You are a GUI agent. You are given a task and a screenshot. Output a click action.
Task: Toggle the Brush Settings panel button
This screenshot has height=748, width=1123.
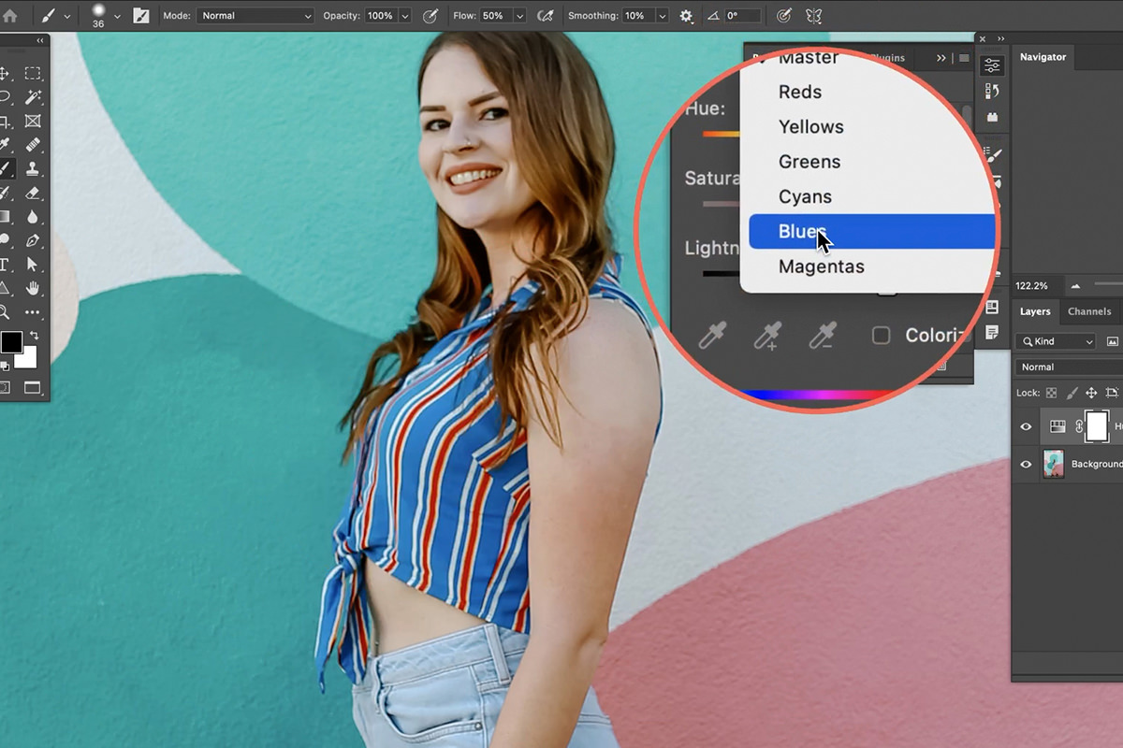(140, 16)
